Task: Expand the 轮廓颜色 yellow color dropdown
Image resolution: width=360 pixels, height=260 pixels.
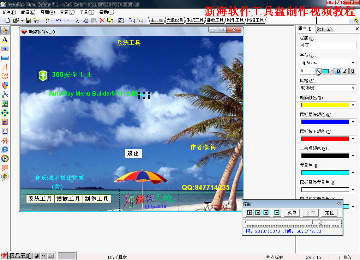Action: pyautogui.click(x=353, y=105)
